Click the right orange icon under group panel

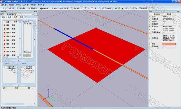point(29,55)
